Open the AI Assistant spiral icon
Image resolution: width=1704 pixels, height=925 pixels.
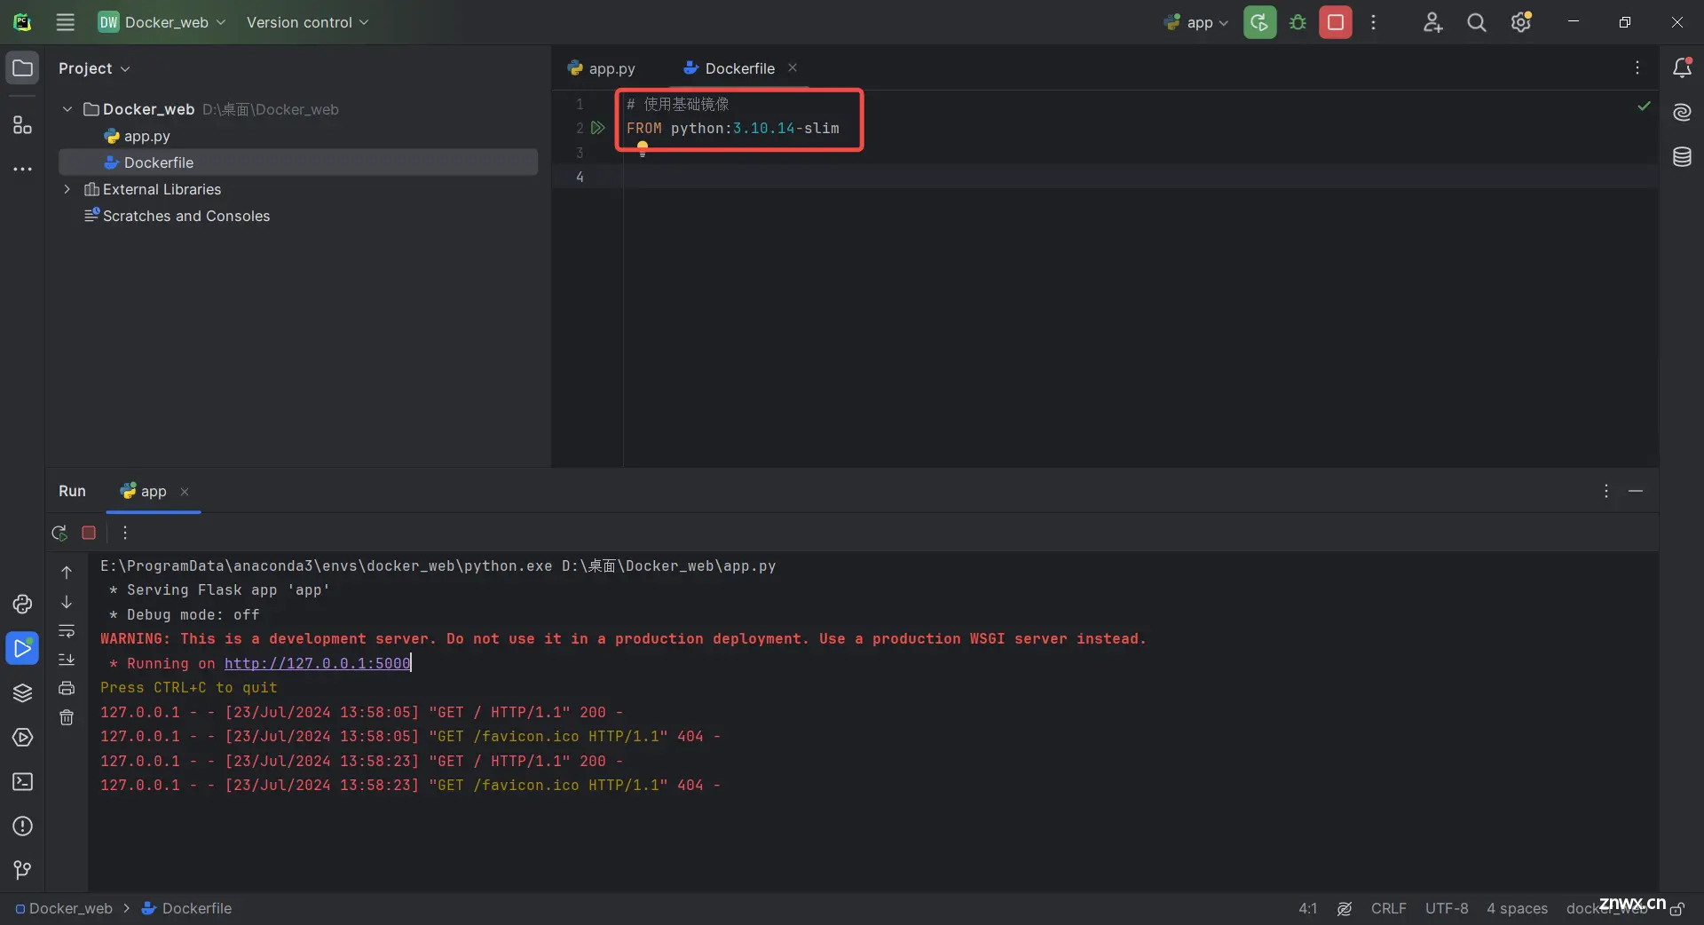[x=1682, y=112]
